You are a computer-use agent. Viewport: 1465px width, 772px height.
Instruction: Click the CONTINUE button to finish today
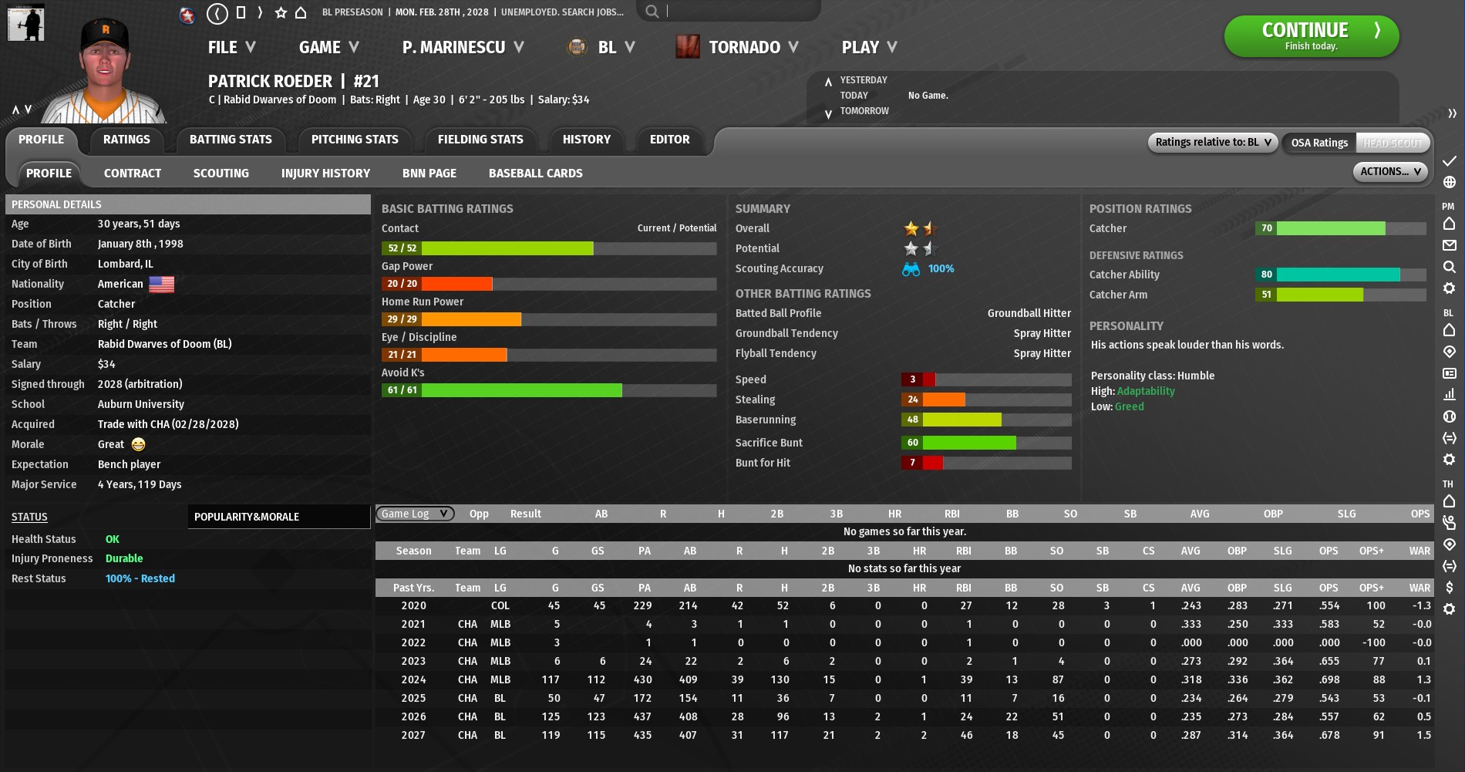(1312, 36)
